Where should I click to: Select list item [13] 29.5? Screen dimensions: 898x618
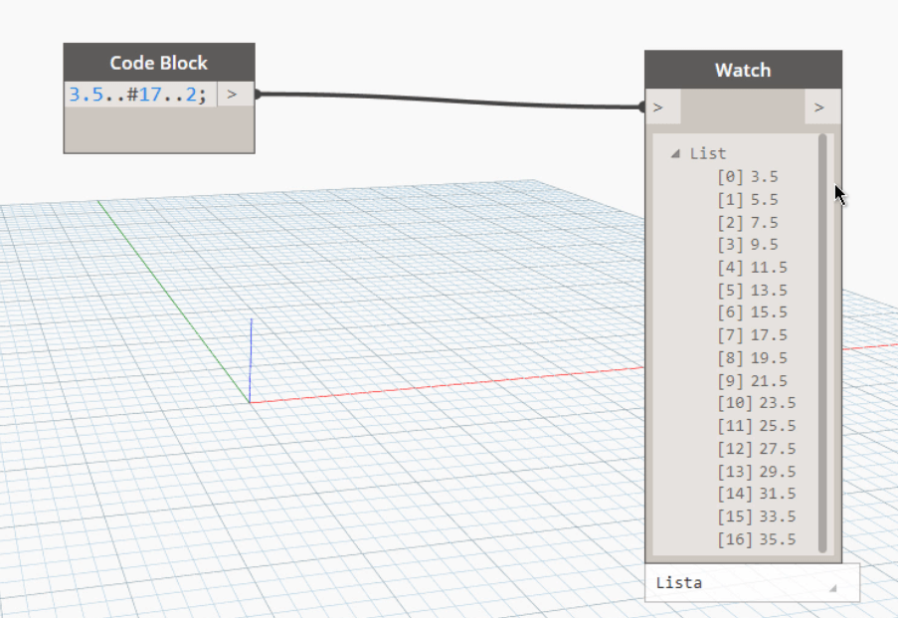click(x=757, y=472)
